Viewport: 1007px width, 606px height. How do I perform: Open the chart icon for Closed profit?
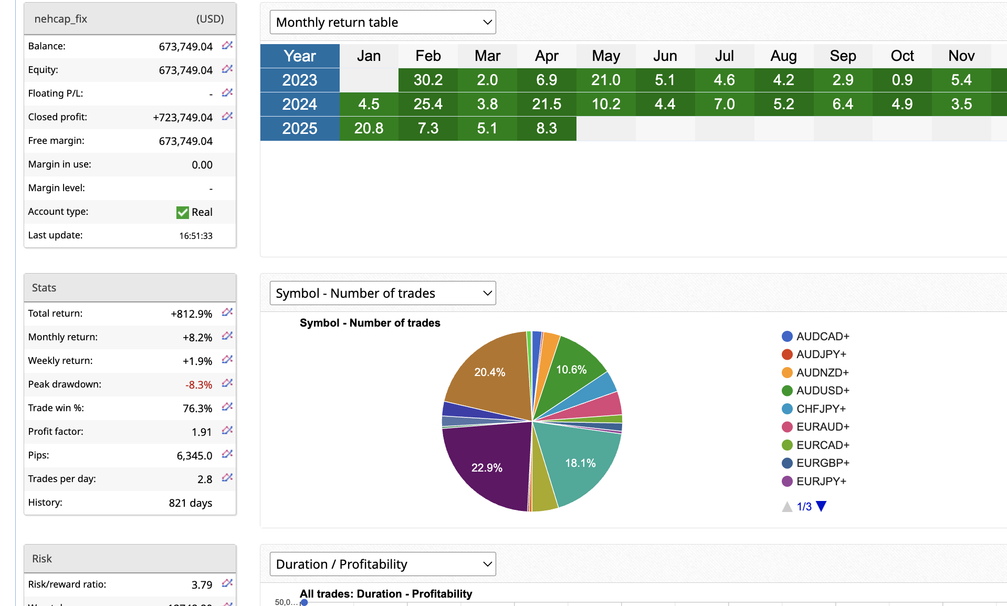pos(227,117)
